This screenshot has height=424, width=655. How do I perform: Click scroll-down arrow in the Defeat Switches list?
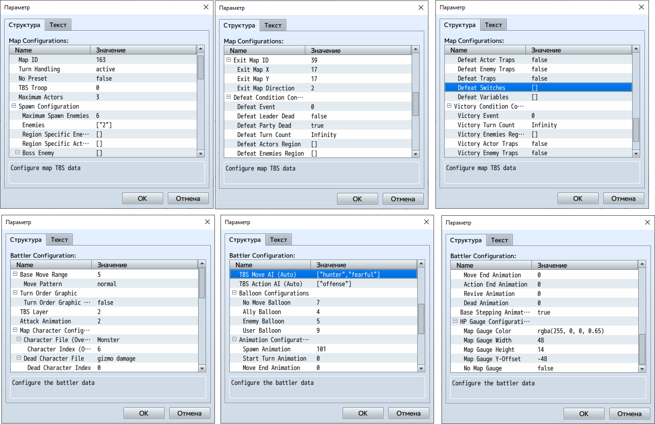pyautogui.click(x=636, y=153)
